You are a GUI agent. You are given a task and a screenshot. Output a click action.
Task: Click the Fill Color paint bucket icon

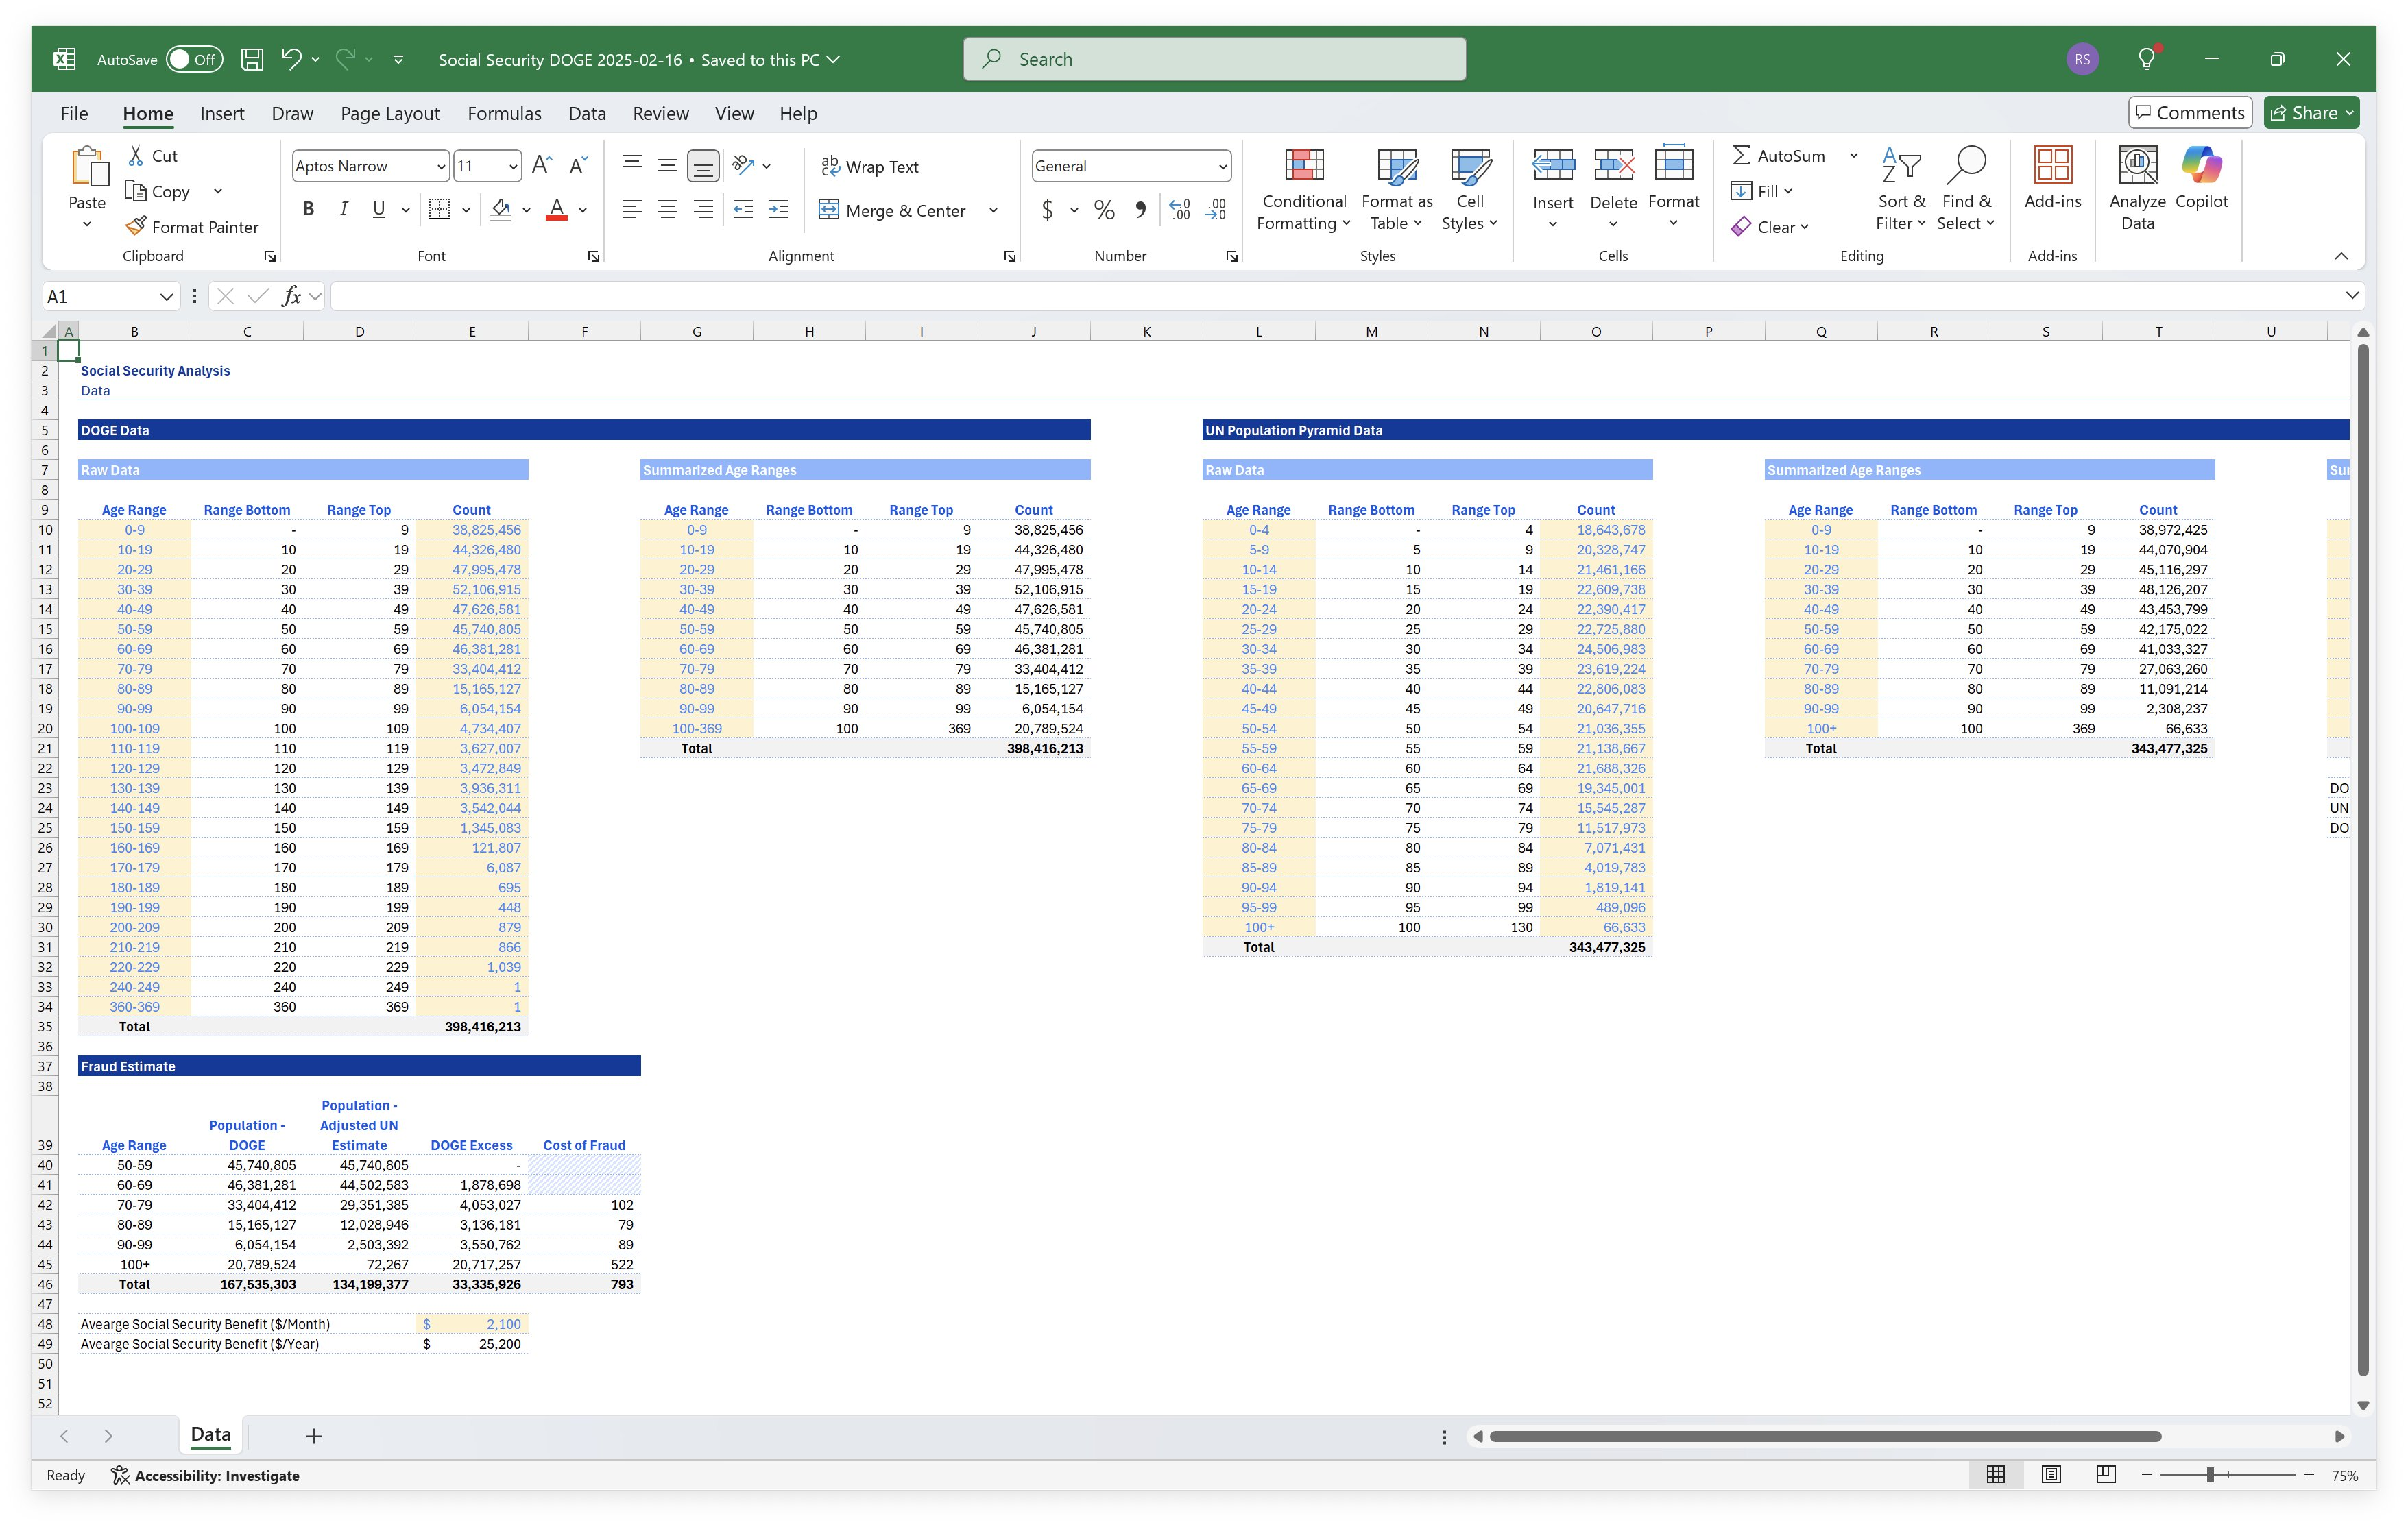[x=501, y=209]
